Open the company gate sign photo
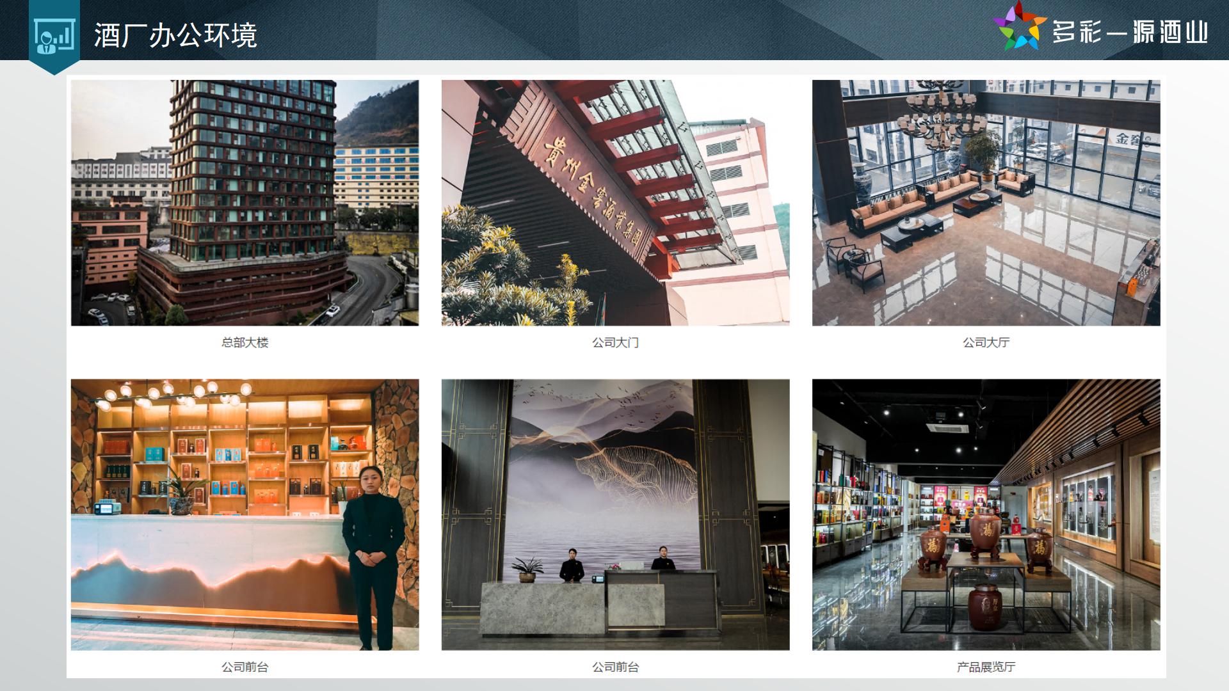 pos(615,202)
